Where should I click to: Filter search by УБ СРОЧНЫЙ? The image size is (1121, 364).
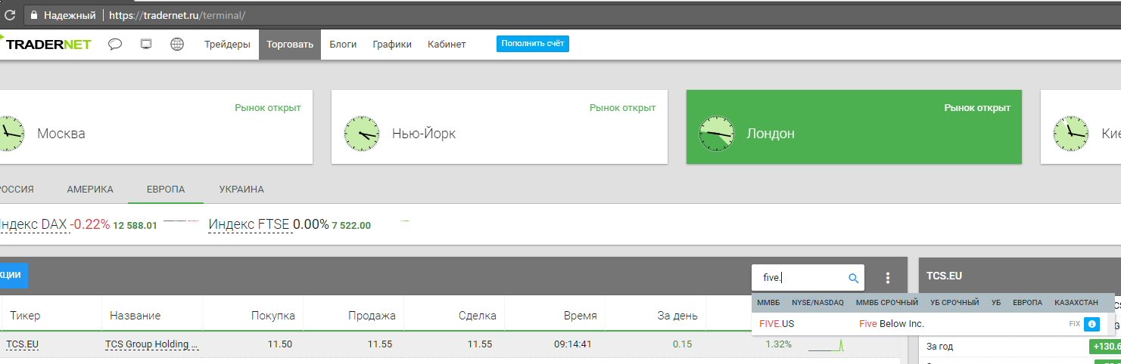tap(954, 302)
